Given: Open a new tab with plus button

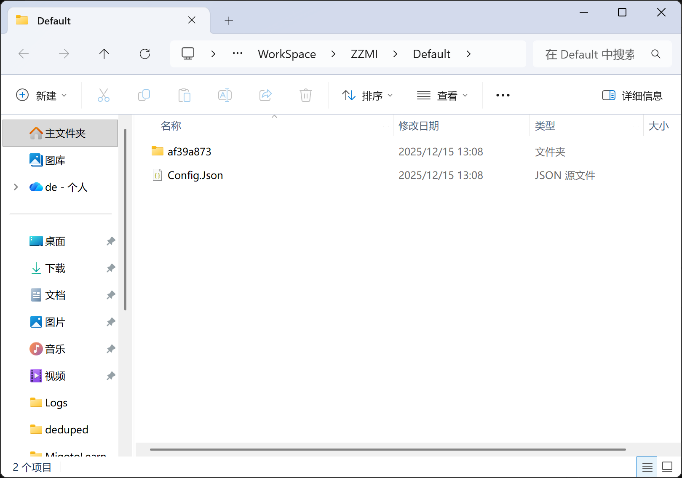Looking at the screenshot, I should click(x=229, y=21).
